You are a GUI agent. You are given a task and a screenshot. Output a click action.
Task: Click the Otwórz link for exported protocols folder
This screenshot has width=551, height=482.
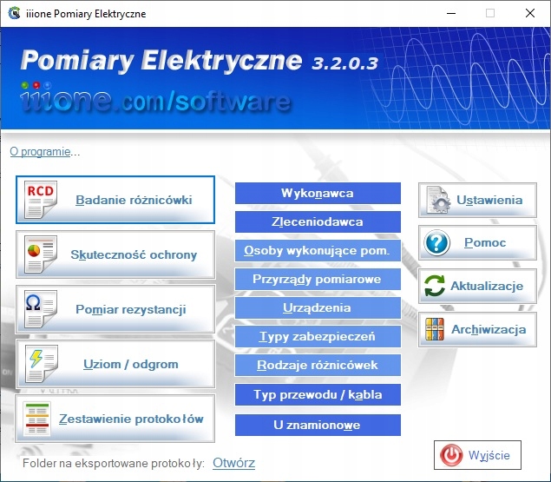[x=233, y=463]
